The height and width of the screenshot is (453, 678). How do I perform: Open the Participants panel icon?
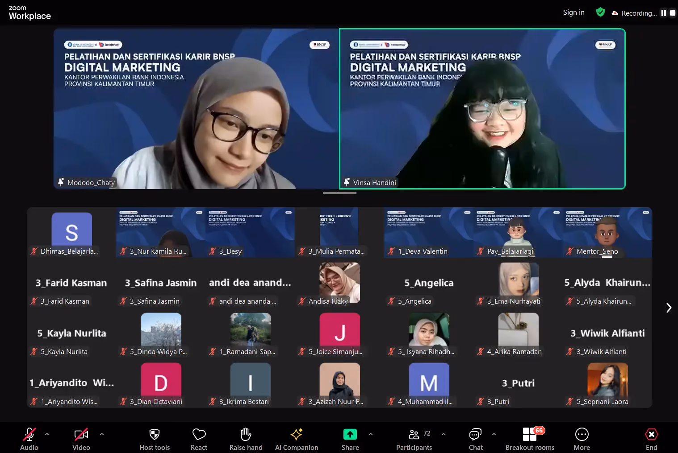pos(414,434)
